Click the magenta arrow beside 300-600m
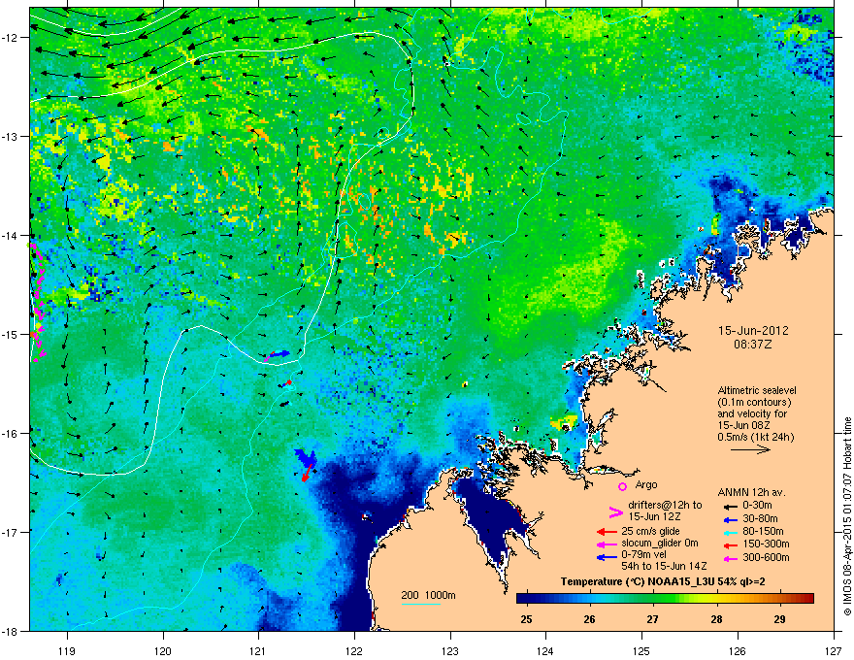This screenshot has height=660, width=854. pyautogui.click(x=730, y=558)
